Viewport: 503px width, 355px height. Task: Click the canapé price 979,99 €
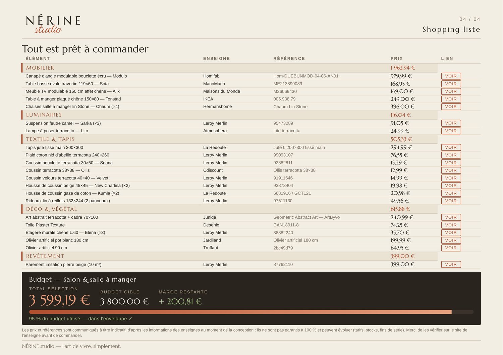pos(401,76)
